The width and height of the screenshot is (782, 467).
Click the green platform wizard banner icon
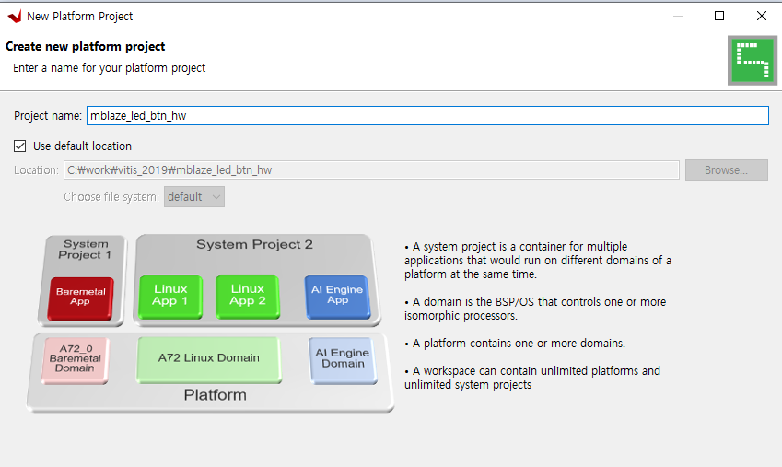coord(753,61)
